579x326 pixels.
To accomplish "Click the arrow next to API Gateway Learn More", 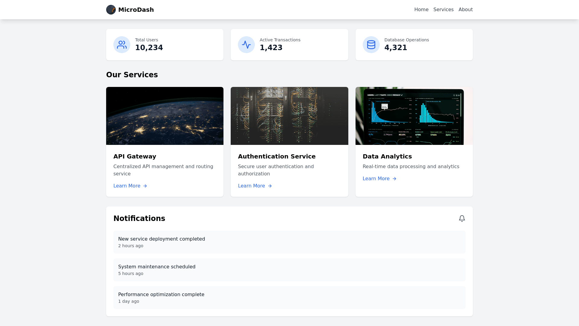I will point(145,186).
